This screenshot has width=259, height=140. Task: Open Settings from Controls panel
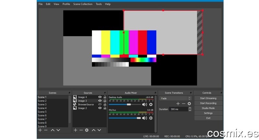208,113
